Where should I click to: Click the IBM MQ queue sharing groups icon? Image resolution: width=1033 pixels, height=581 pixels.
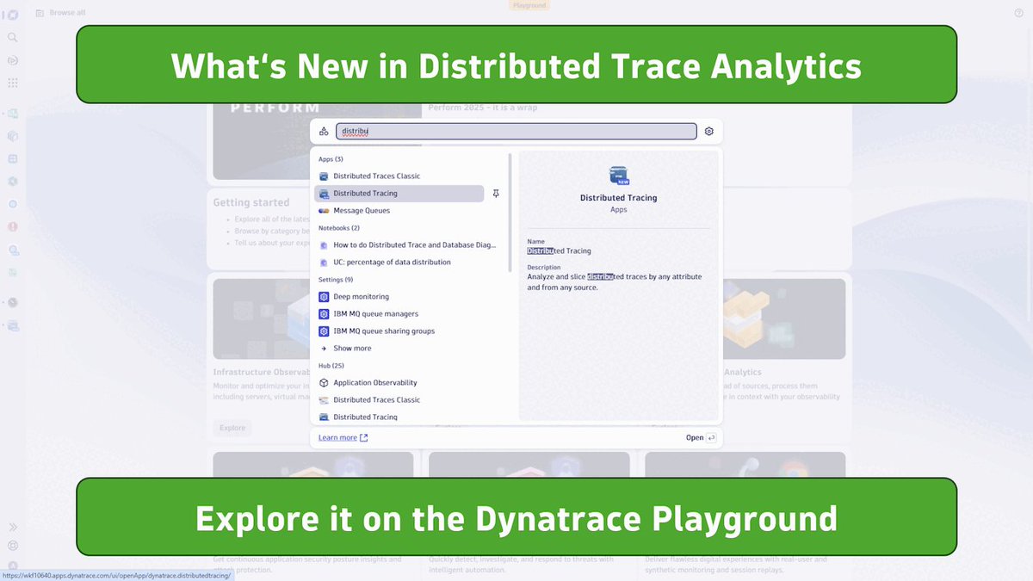324,331
